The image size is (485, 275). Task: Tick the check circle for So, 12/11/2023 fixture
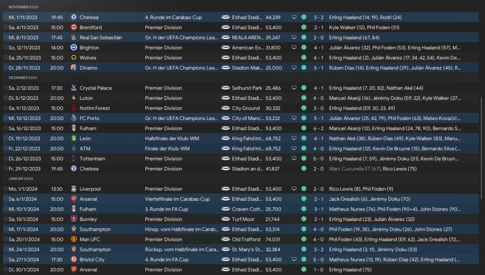click(6, 48)
